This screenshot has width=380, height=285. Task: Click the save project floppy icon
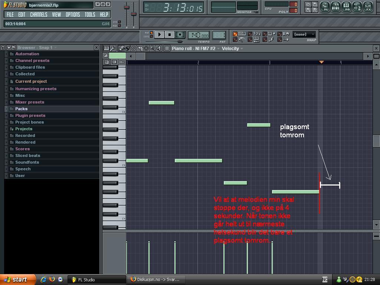315,4
